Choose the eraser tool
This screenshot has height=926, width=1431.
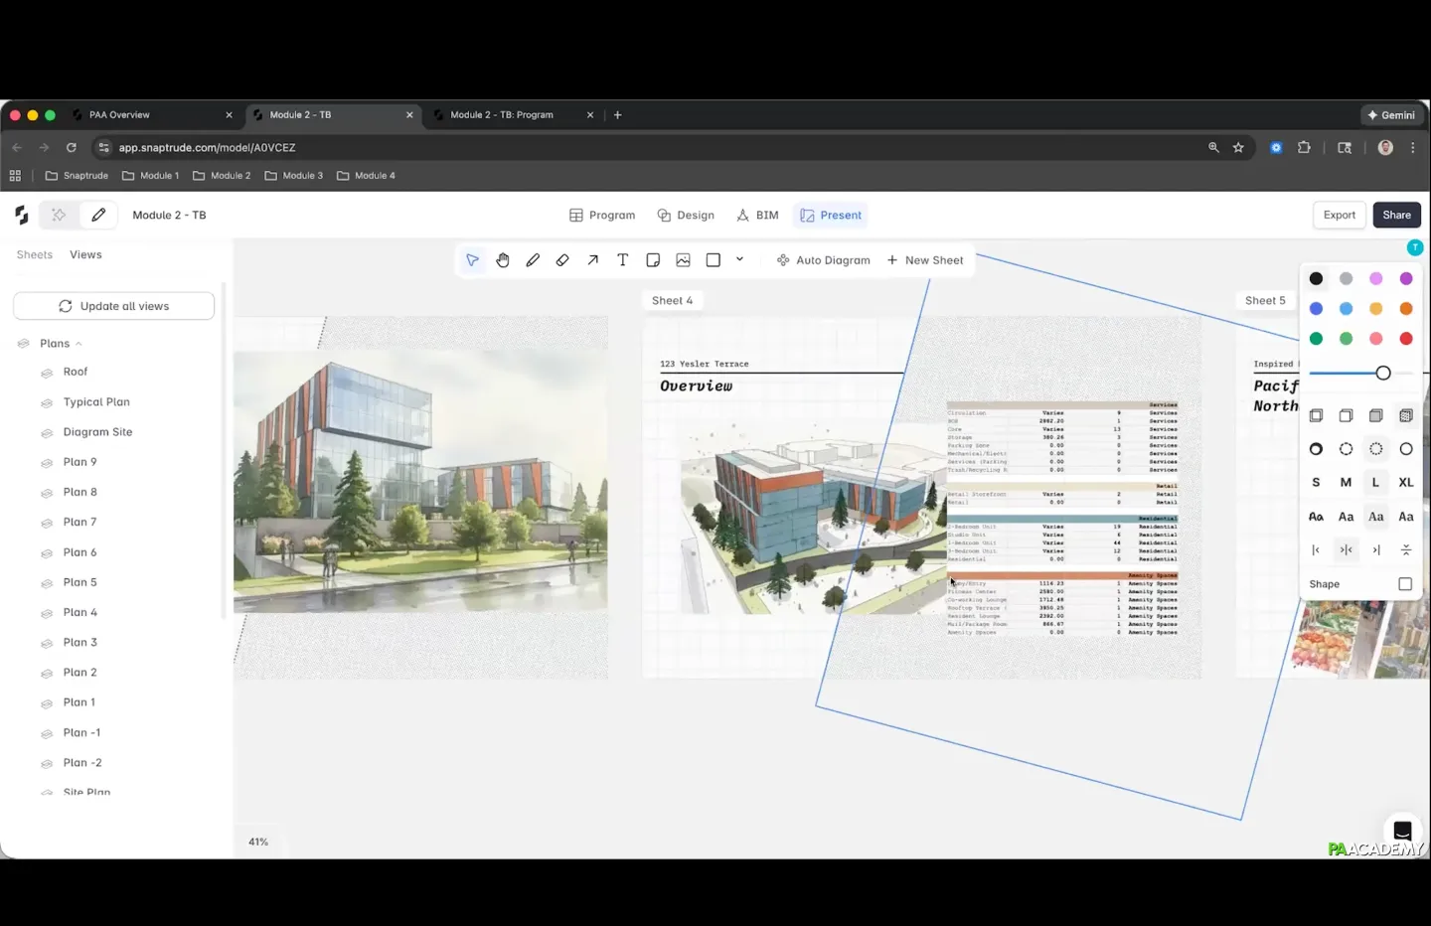click(562, 260)
